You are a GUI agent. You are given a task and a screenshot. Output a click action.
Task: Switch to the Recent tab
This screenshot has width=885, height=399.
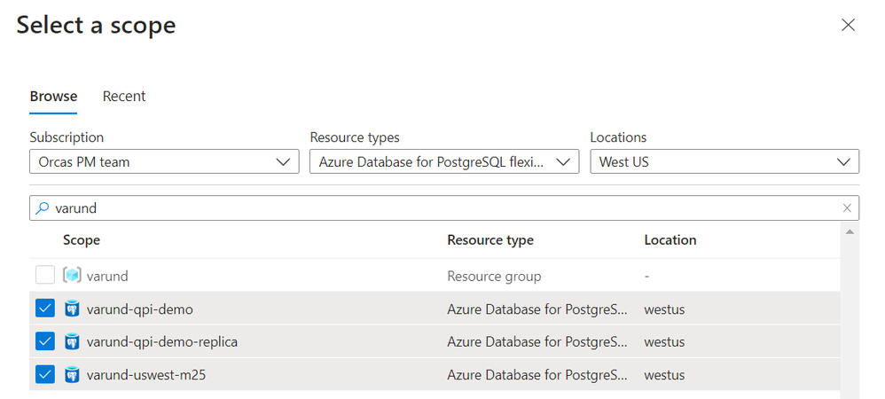[x=124, y=97]
